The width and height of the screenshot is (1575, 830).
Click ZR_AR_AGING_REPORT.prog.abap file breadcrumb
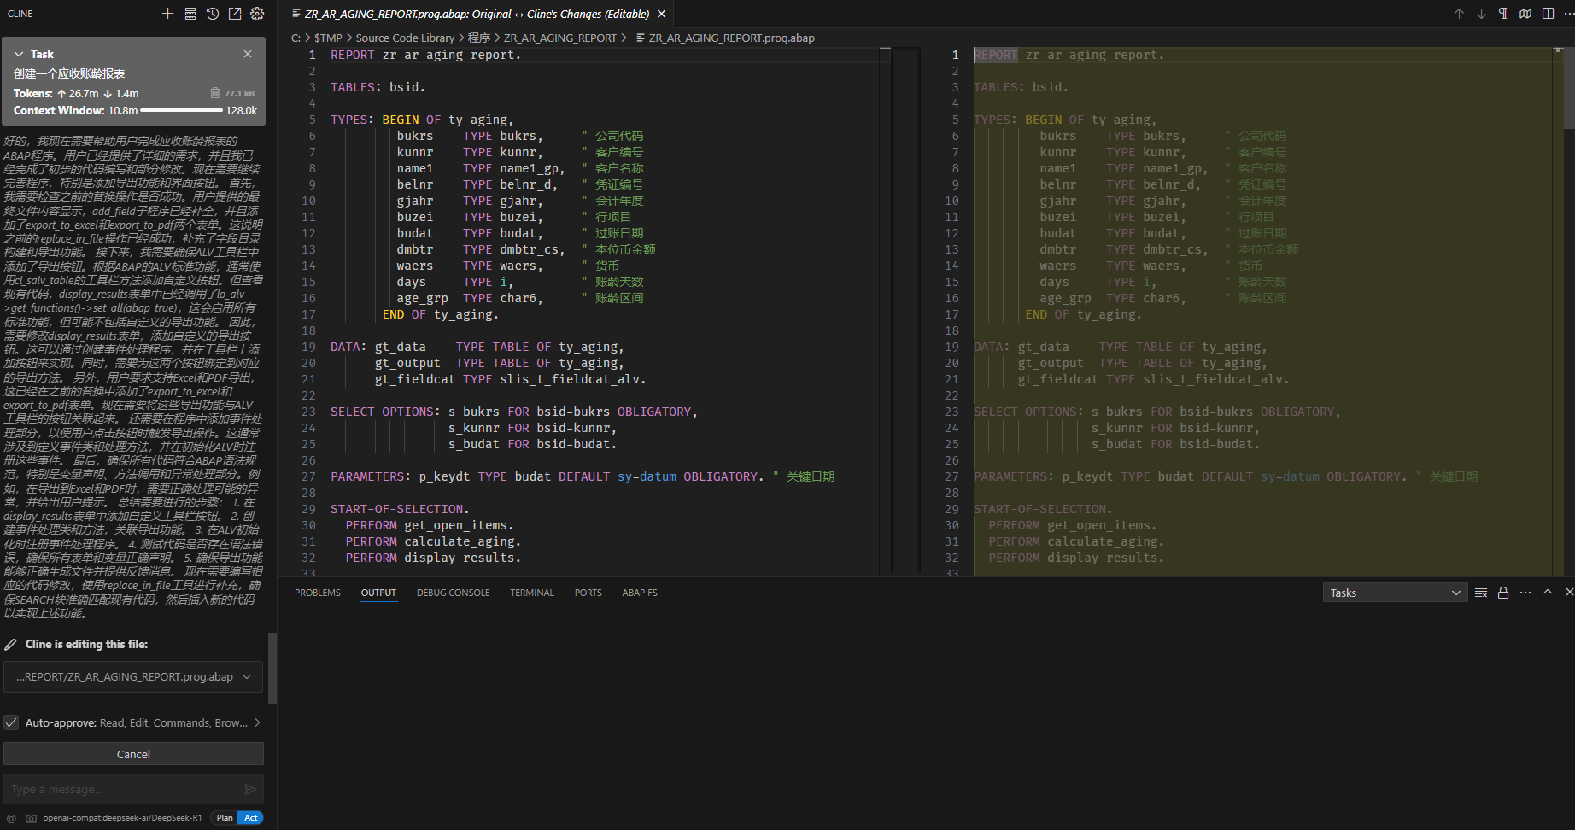coord(731,38)
